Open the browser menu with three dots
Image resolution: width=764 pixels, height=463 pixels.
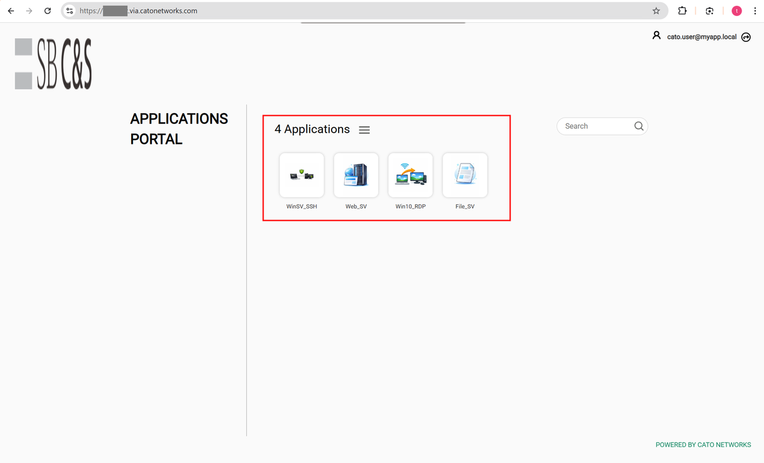coord(755,11)
